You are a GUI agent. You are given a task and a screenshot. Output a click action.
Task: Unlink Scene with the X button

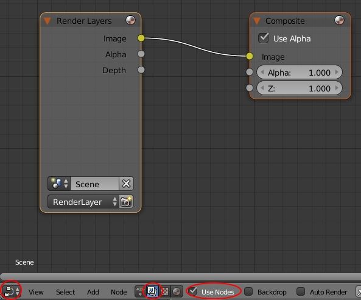126,184
